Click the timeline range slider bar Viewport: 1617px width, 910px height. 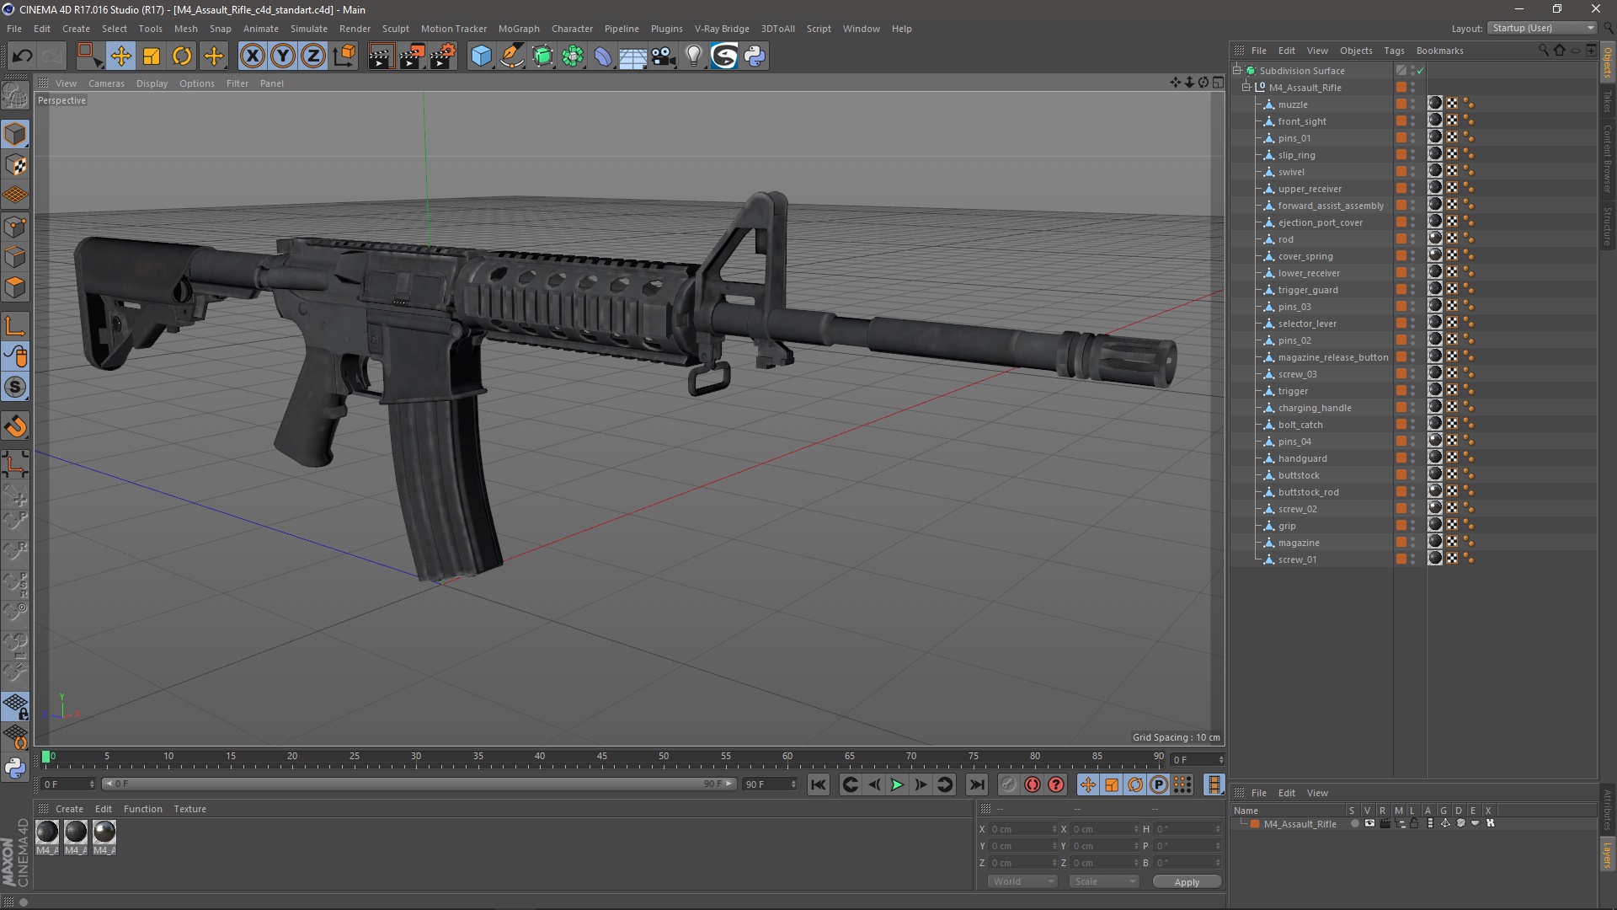419,784
